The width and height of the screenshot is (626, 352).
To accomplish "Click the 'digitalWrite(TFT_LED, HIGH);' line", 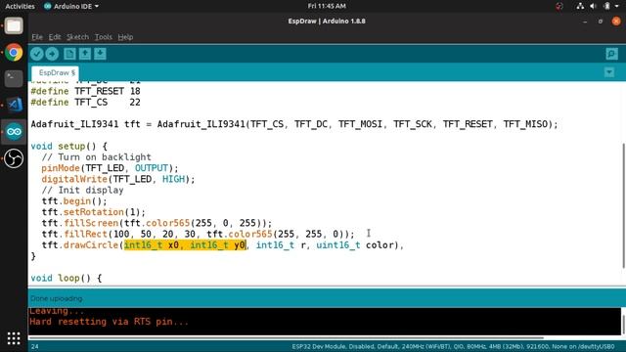I will point(118,179).
